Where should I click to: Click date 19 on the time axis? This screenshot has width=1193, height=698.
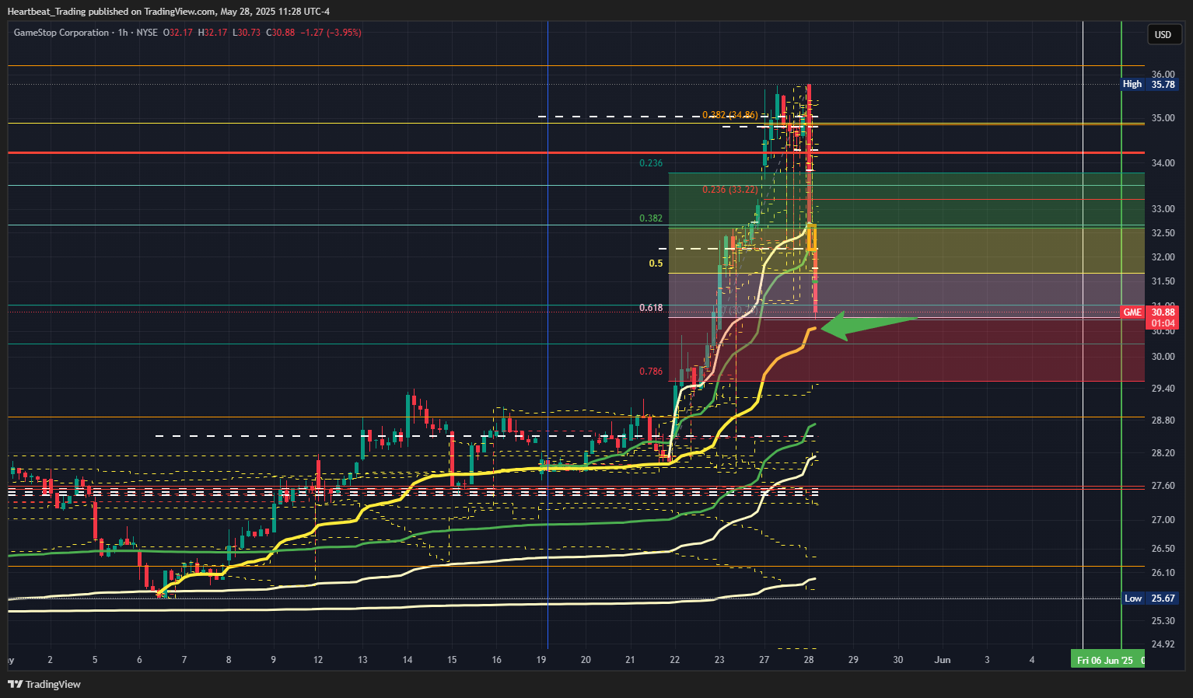541,660
